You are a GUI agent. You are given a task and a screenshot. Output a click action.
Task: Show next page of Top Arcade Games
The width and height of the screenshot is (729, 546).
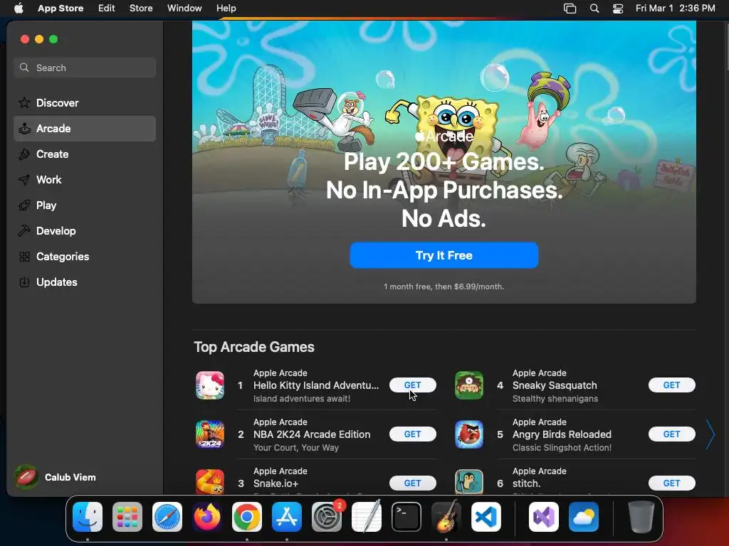(710, 434)
